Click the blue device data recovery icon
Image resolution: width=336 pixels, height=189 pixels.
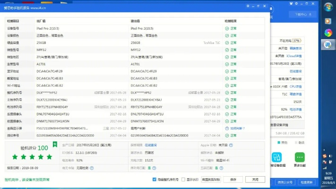tap(276, 157)
